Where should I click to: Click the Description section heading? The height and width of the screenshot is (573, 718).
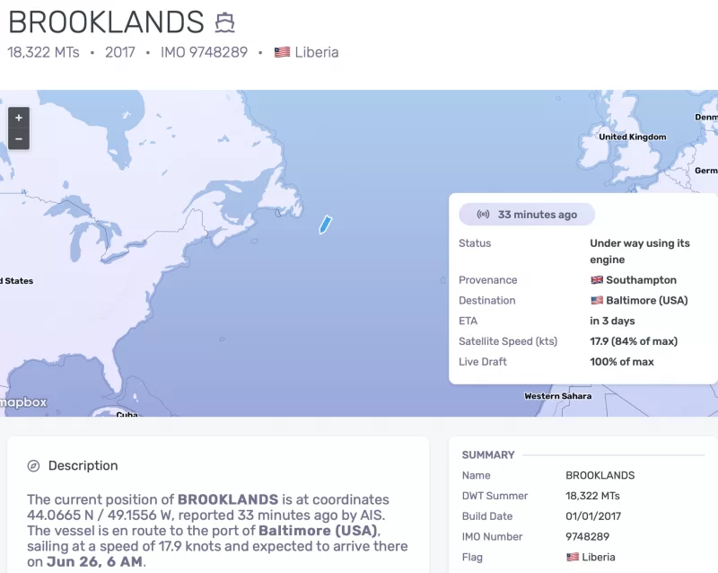[x=83, y=466]
